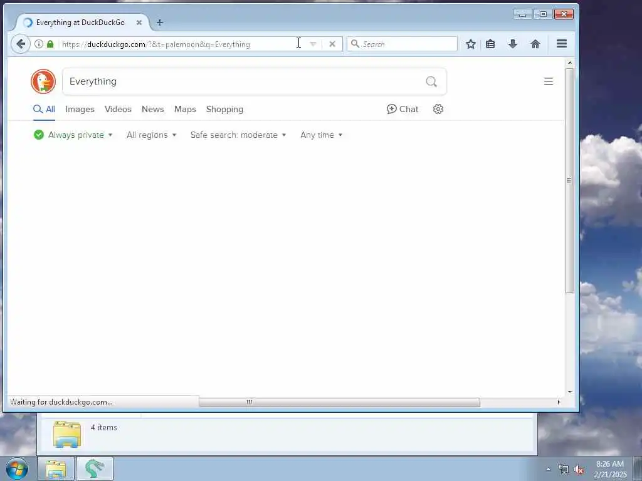Switch to Videos tab
642x481 pixels.
coord(118,109)
